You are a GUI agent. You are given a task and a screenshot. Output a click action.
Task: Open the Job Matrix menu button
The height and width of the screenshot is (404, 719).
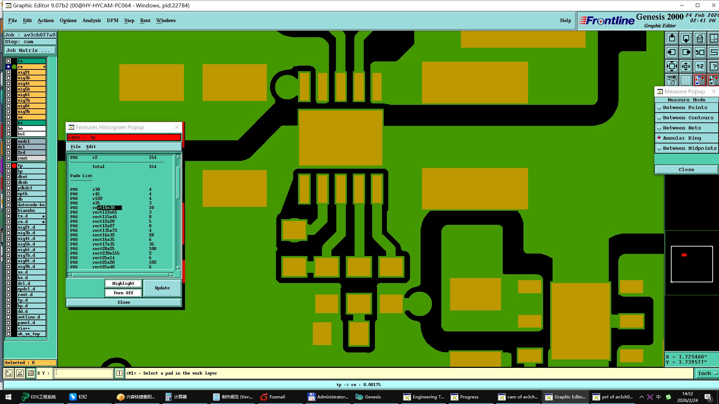pyautogui.click(x=30, y=50)
